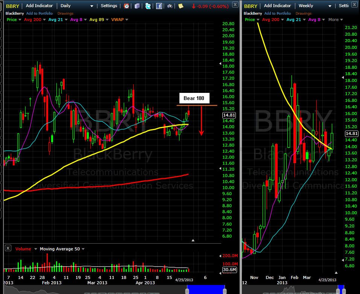Open the yellow sticky note icon
Viewport: 360px width, 294px height.
pyautogui.click(x=181, y=6)
